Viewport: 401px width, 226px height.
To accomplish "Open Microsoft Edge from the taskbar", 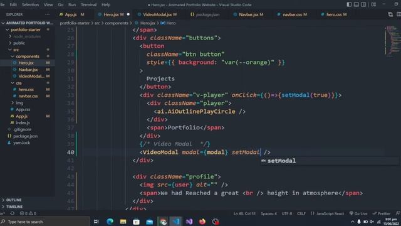I will click(x=110, y=222).
